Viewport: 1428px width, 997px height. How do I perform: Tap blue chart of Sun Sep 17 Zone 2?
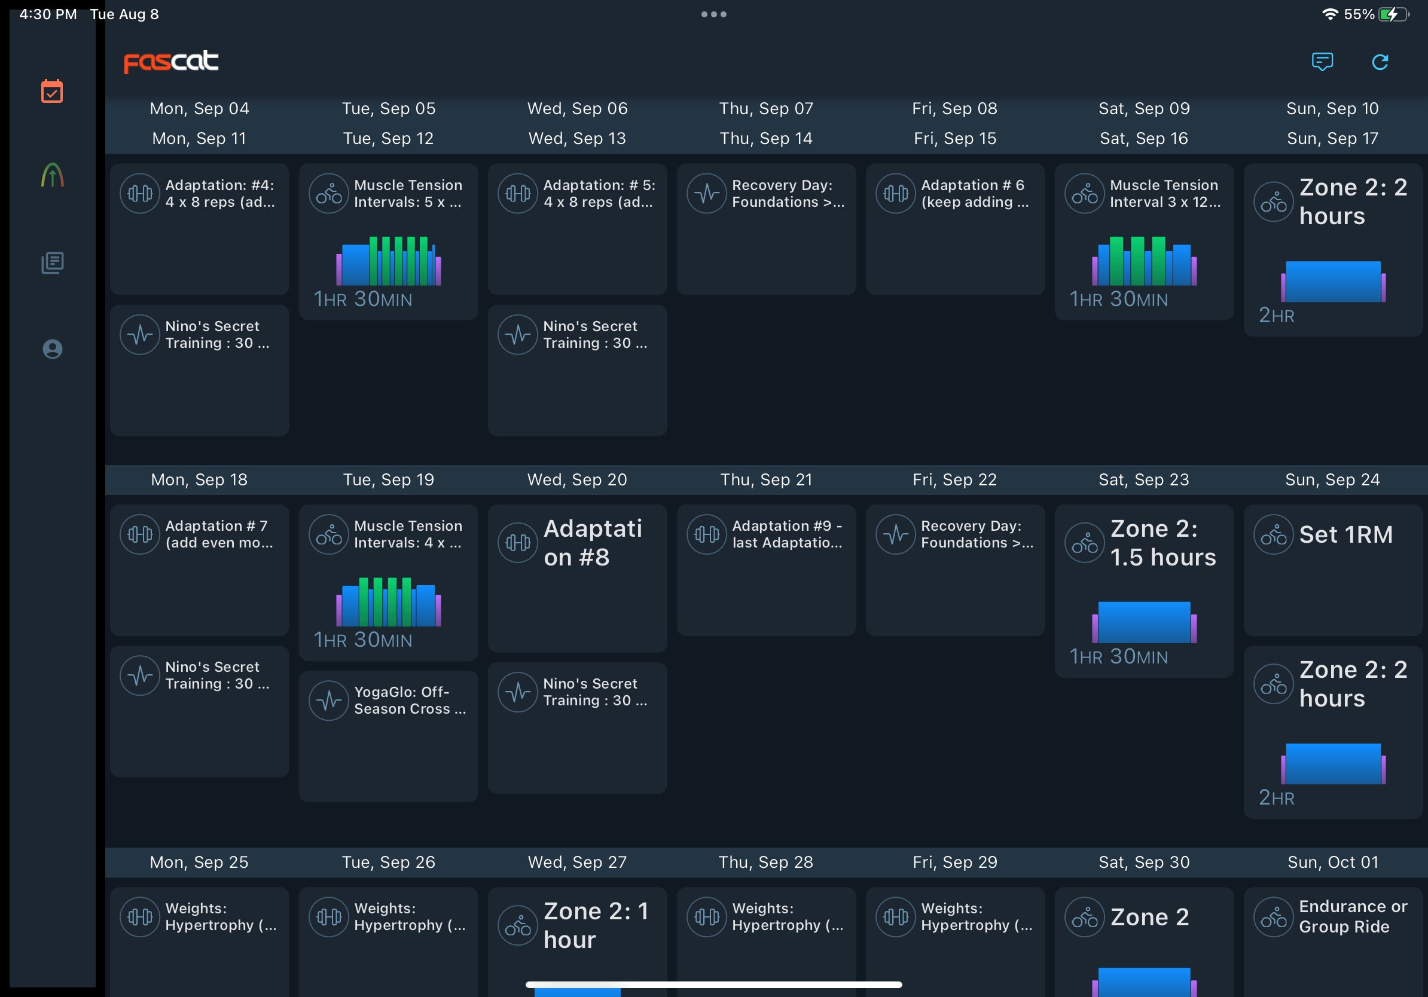tap(1334, 282)
